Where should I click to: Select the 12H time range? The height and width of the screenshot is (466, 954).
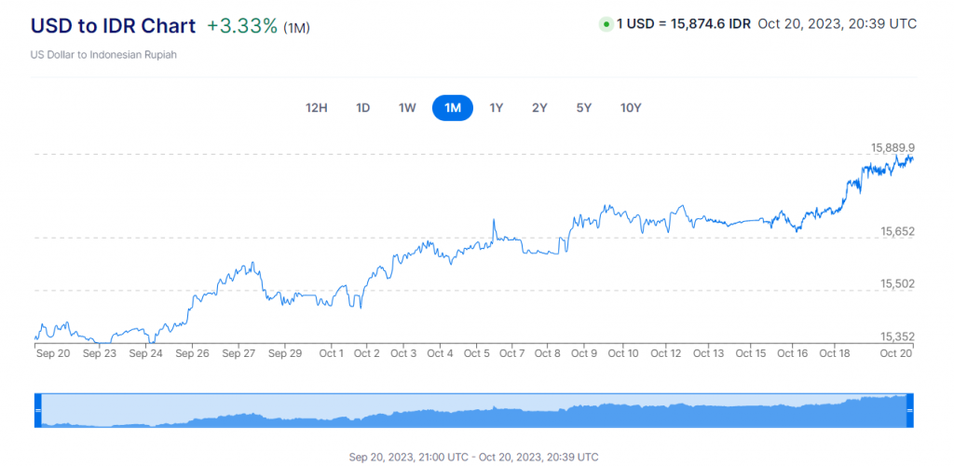click(x=317, y=108)
